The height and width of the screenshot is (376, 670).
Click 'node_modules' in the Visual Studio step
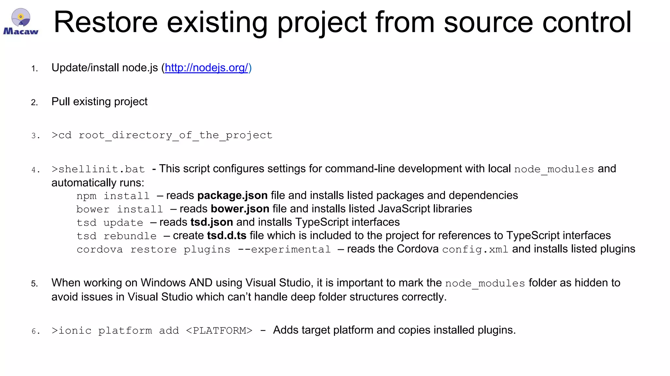pyautogui.click(x=485, y=283)
